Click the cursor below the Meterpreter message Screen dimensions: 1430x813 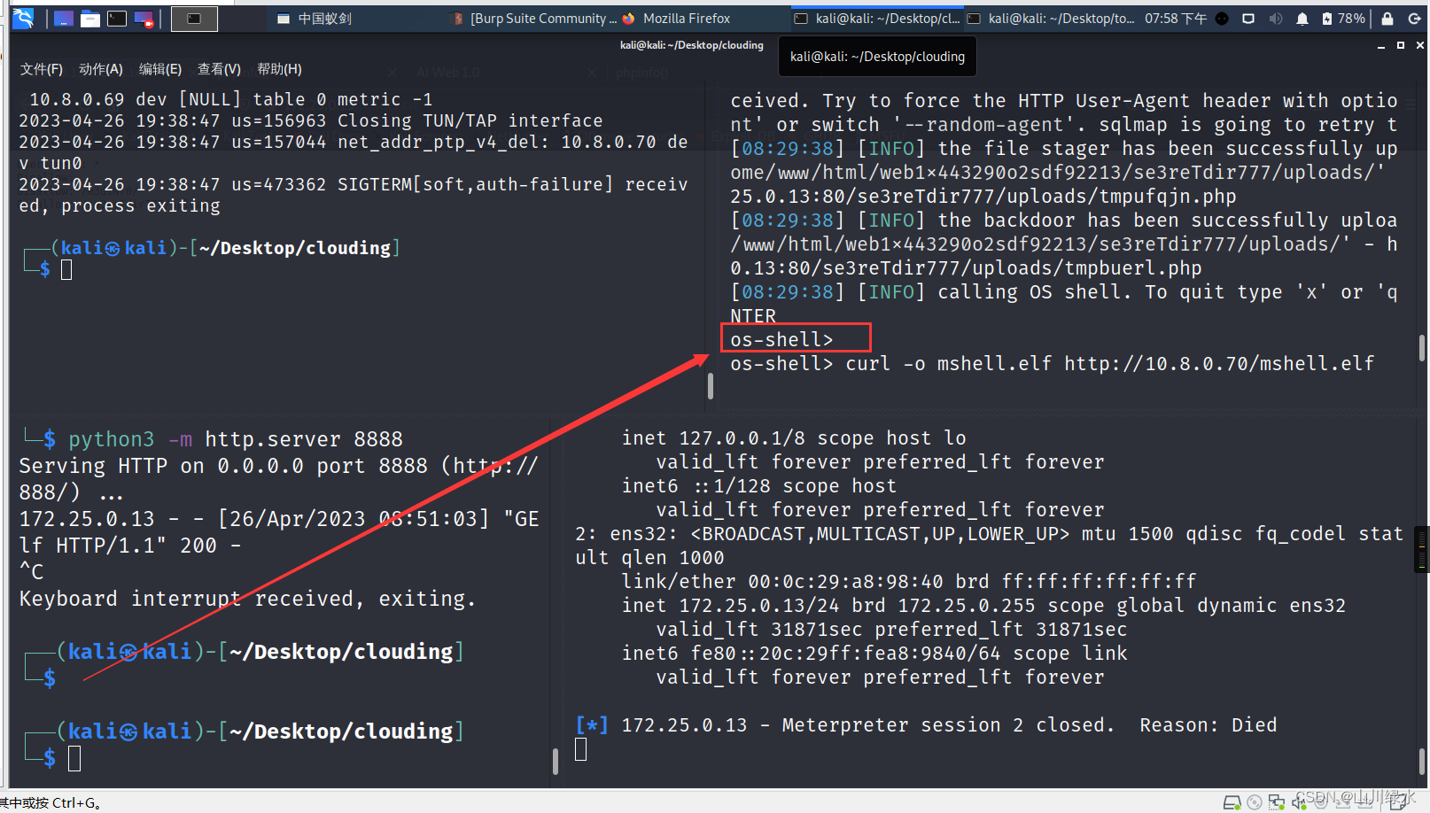point(581,749)
